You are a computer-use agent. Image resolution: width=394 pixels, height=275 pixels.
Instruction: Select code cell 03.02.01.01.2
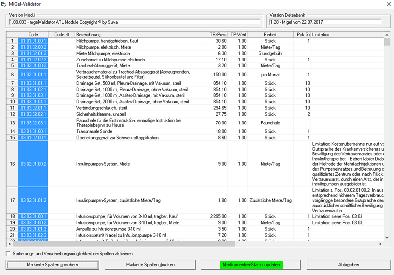click(x=33, y=200)
